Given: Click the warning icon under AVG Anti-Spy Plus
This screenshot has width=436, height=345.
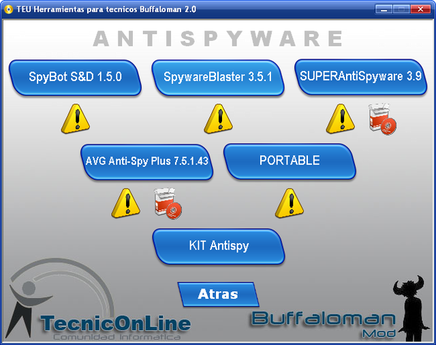Looking at the screenshot, I should point(125,203).
